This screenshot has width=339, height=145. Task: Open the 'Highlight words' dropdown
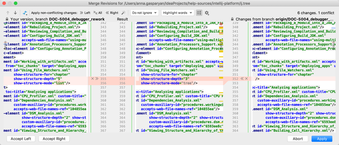(x=177, y=13)
